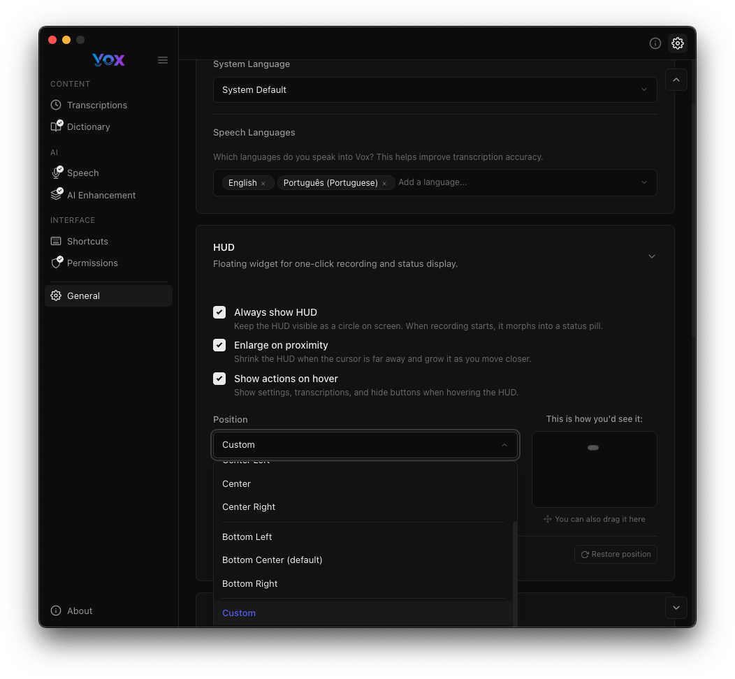
Task: Click the HUD position preview box
Action: click(594, 469)
